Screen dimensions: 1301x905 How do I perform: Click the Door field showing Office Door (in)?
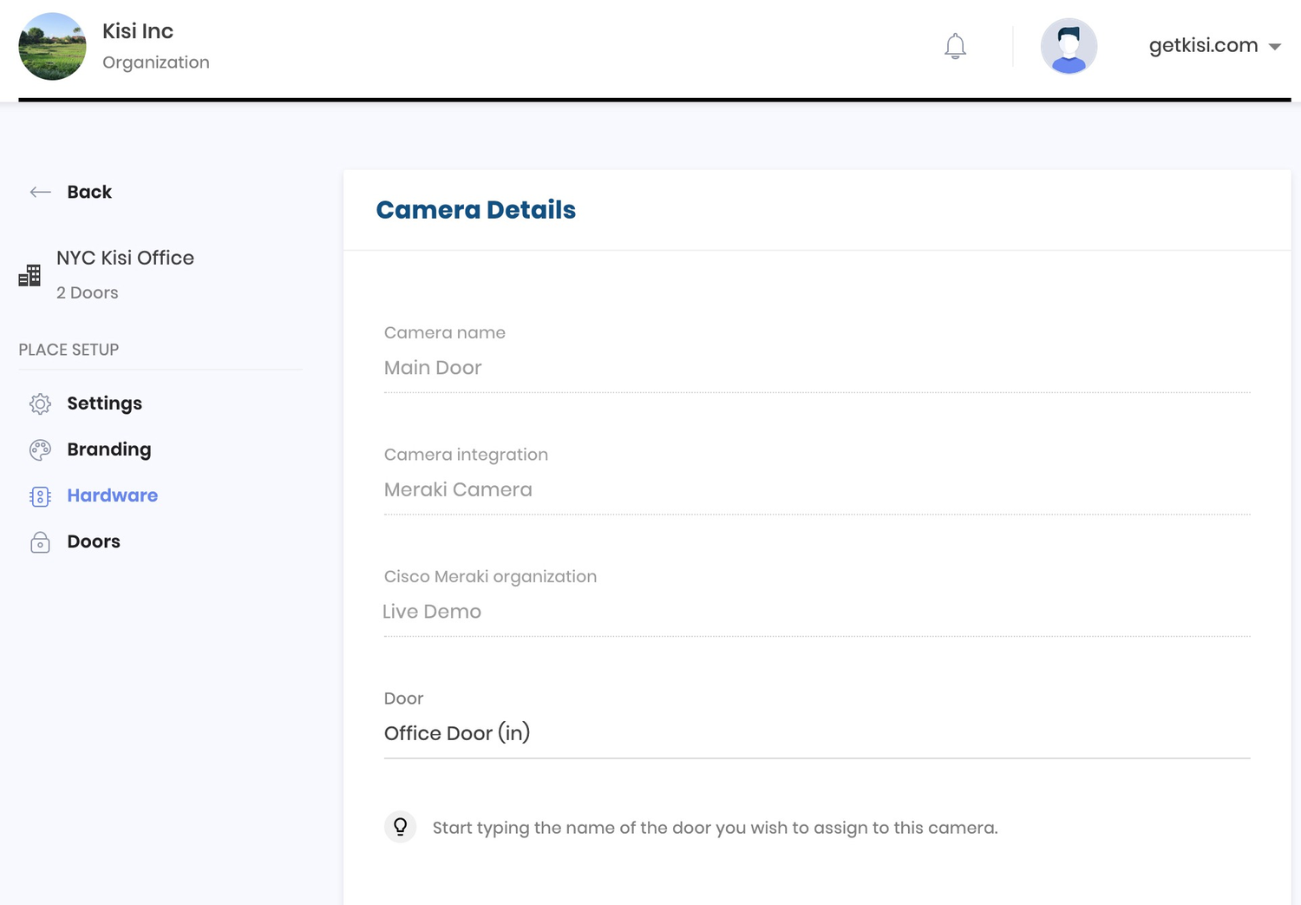pyautogui.click(x=815, y=733)
